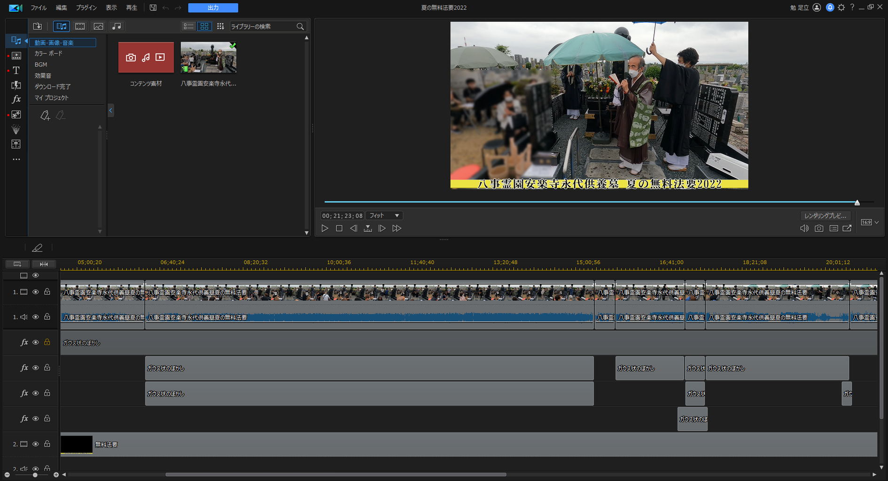Step to the previous frame
This screenshot has width=888, height=481.
click(x=353, y=228)
